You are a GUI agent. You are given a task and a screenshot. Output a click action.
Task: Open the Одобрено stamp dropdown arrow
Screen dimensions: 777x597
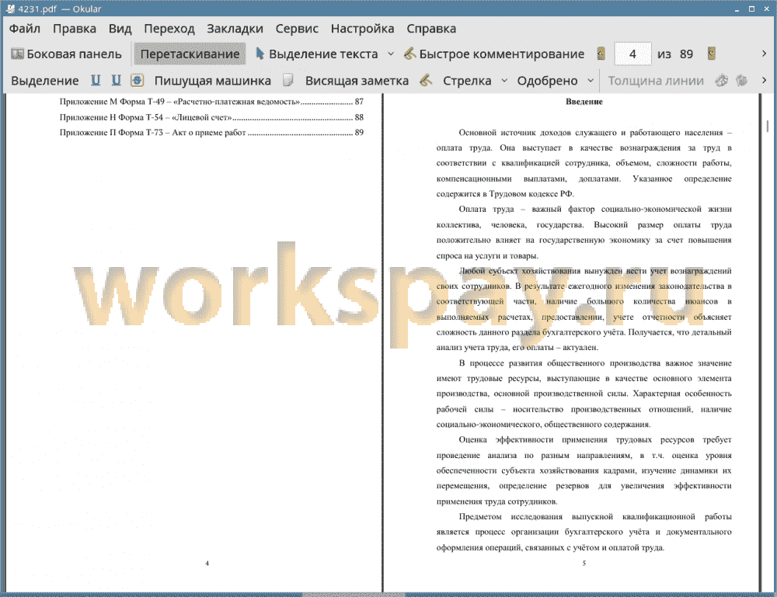[591, 81]
